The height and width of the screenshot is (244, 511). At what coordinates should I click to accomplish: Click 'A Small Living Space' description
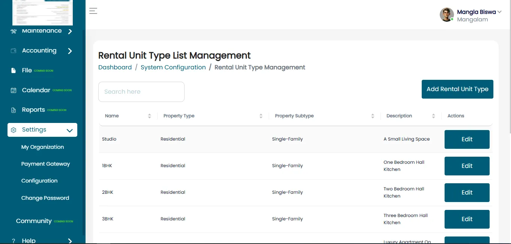click(407, 139)
